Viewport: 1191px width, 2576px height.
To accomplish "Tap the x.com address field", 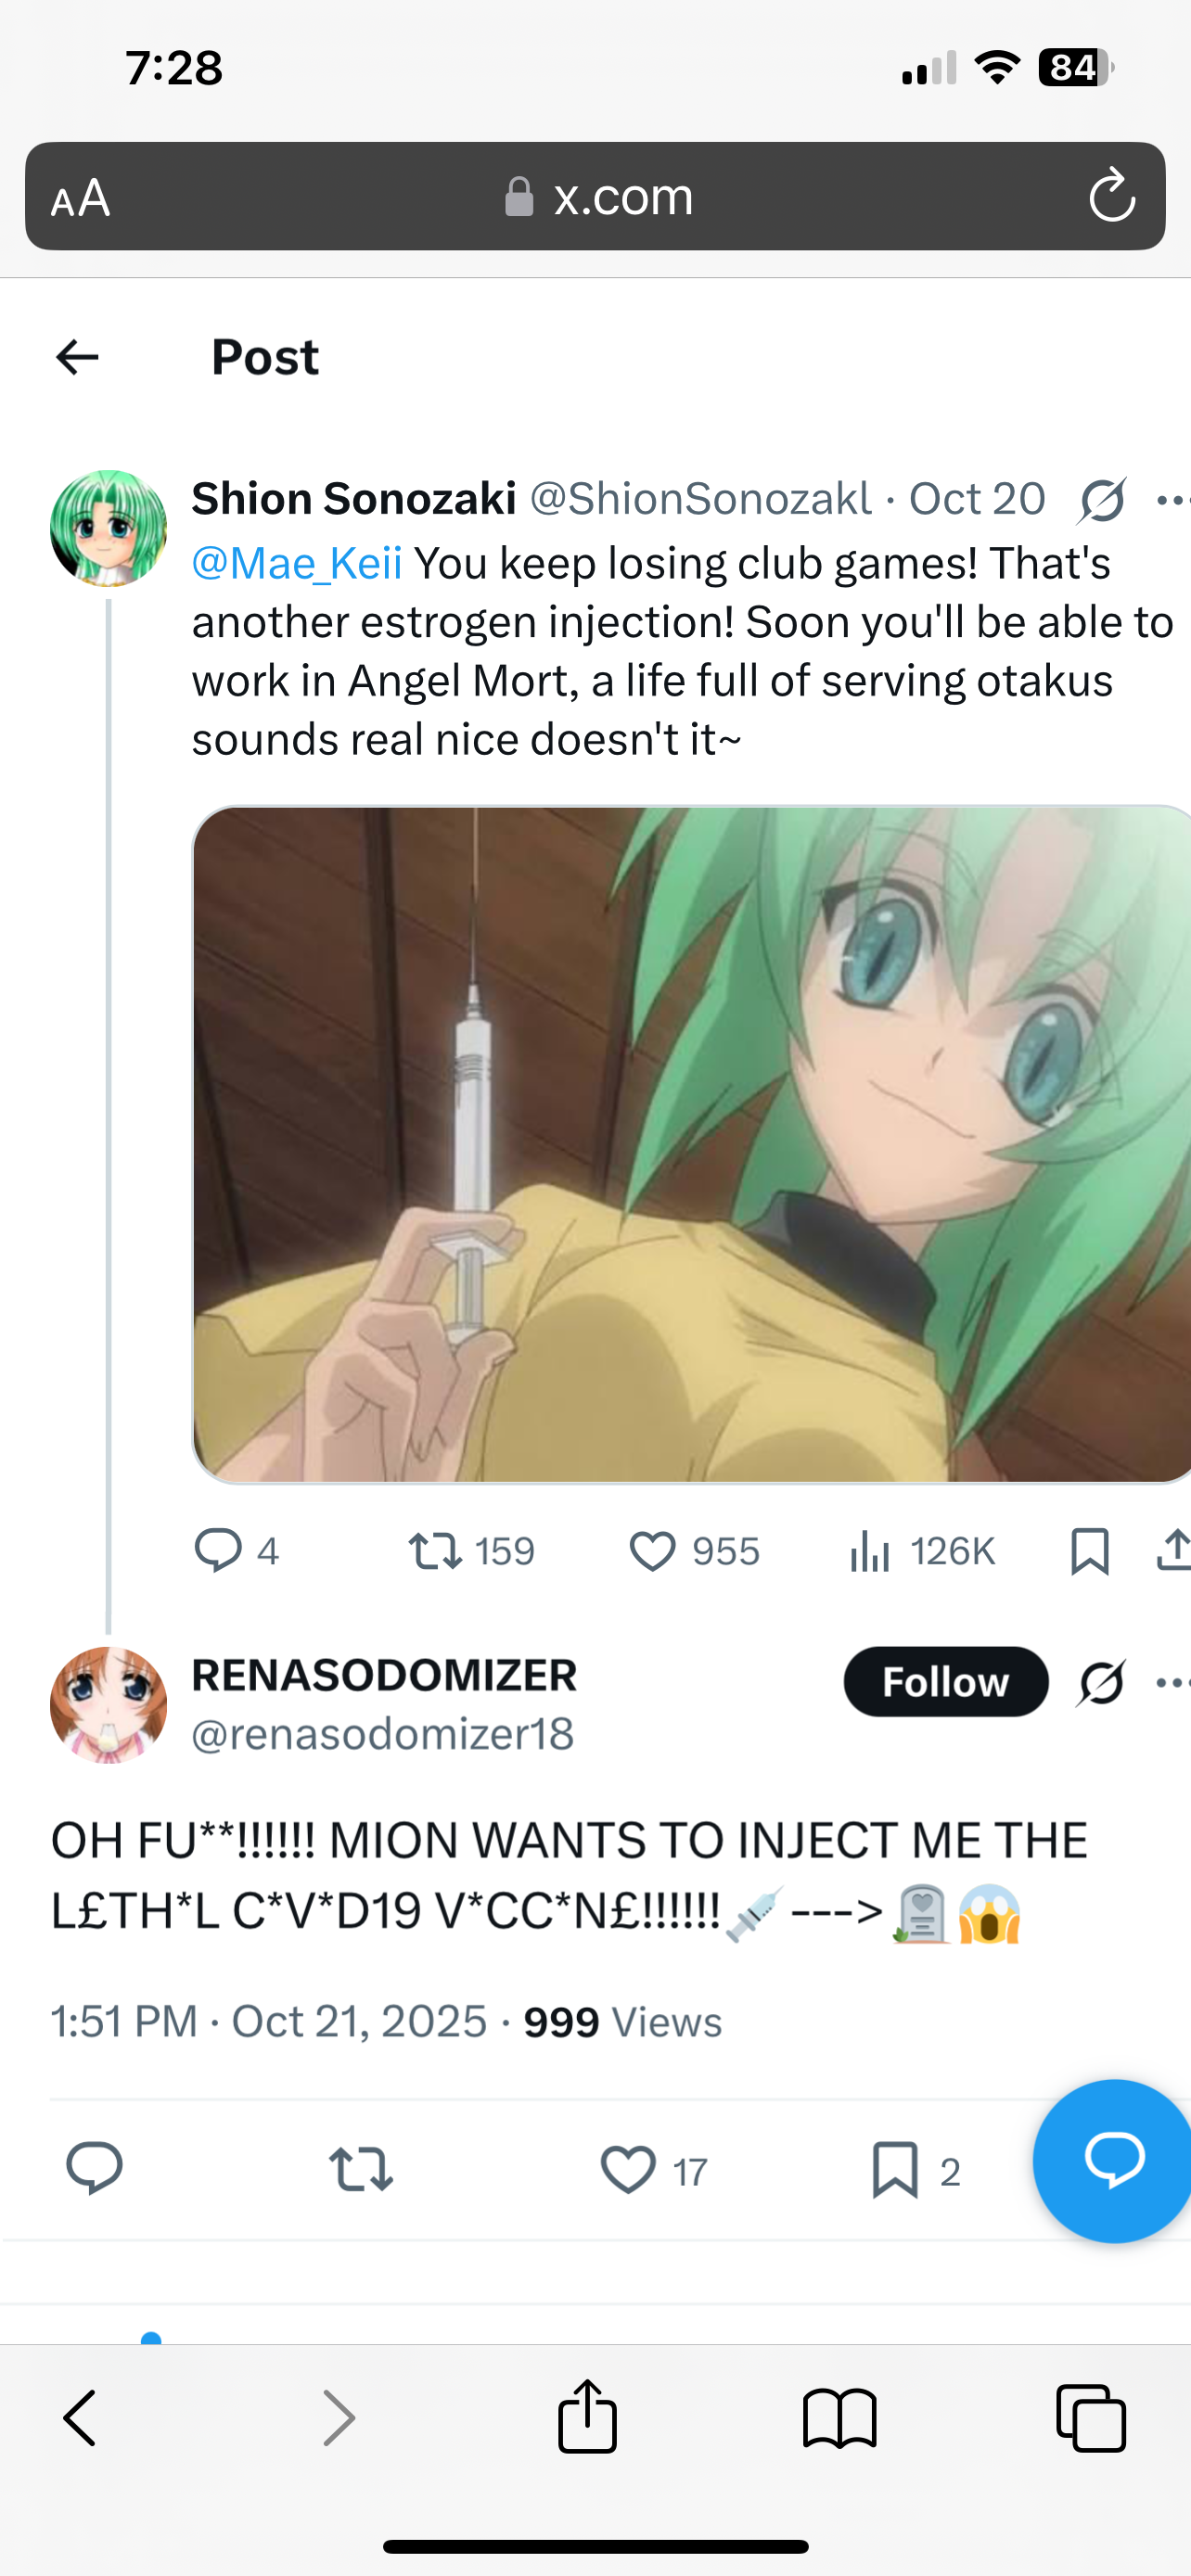I will [600, 196].
